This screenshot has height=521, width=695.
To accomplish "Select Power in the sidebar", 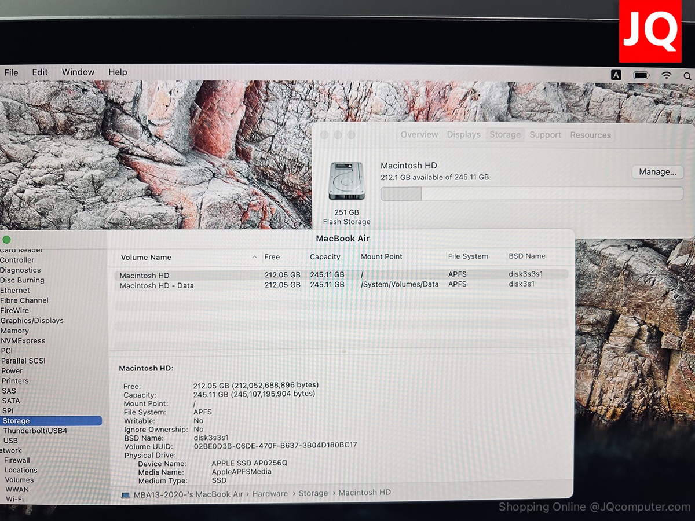I will click(12, 371).
